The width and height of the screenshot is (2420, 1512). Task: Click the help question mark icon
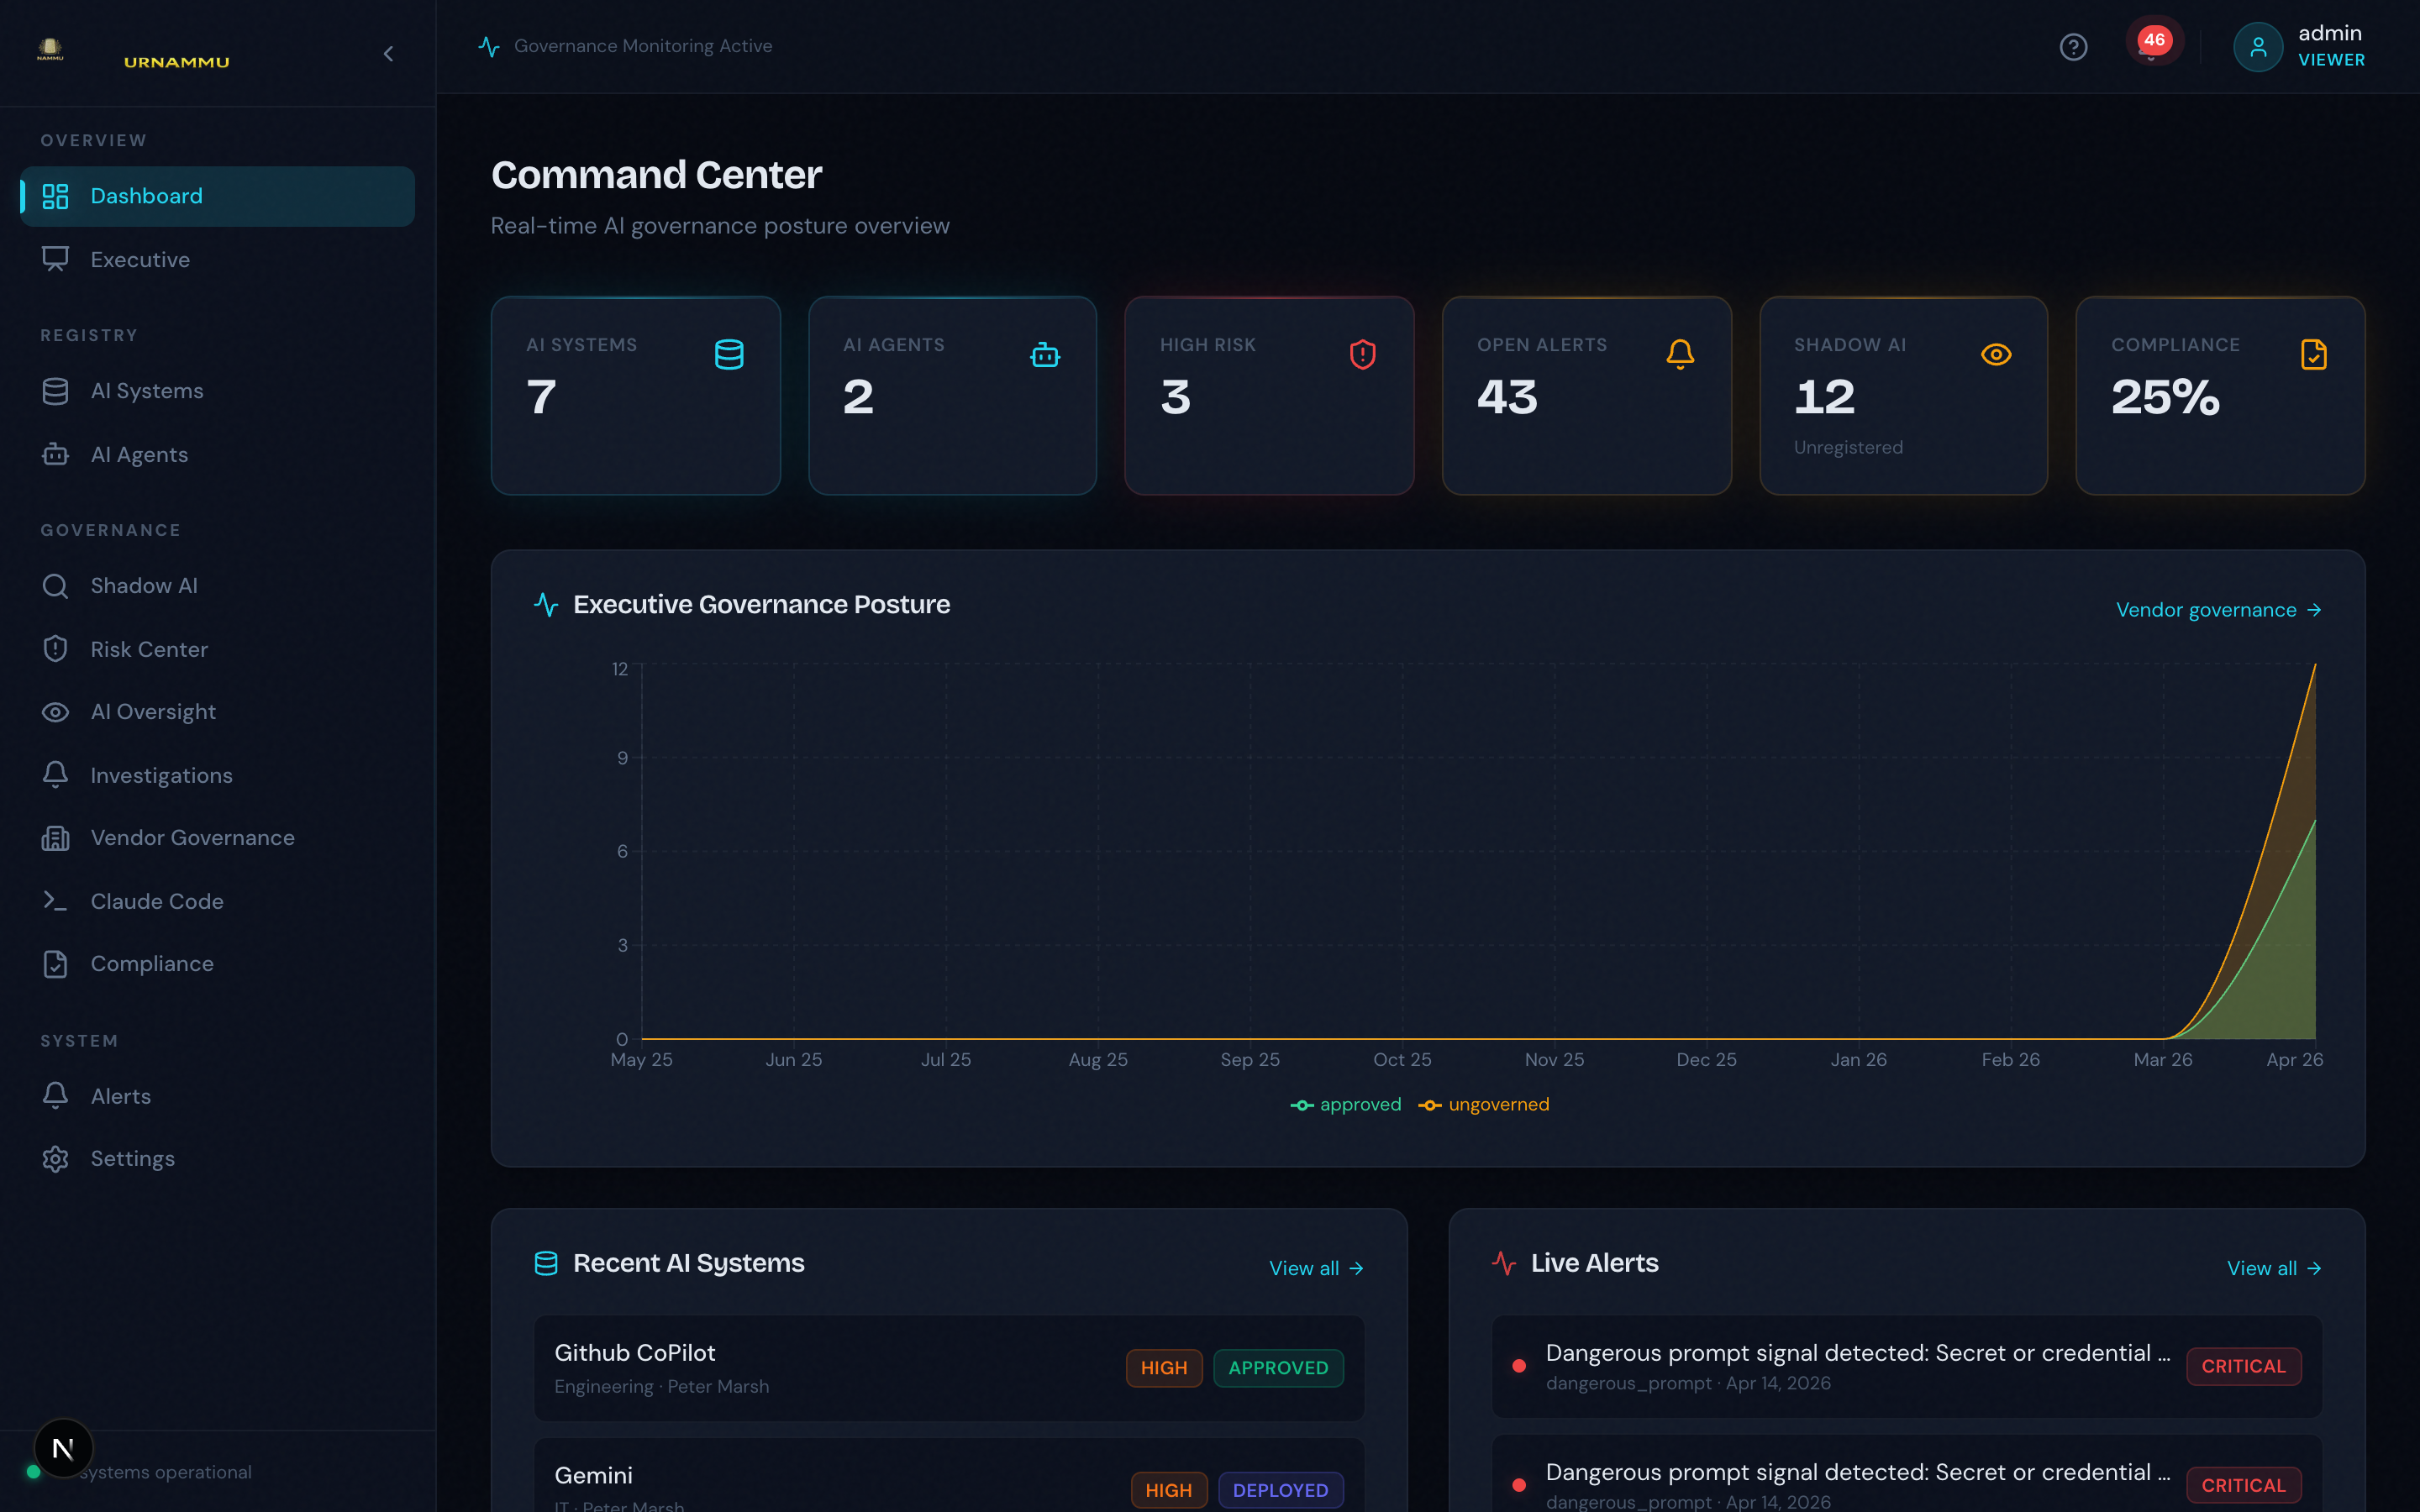coord(2073,46)
